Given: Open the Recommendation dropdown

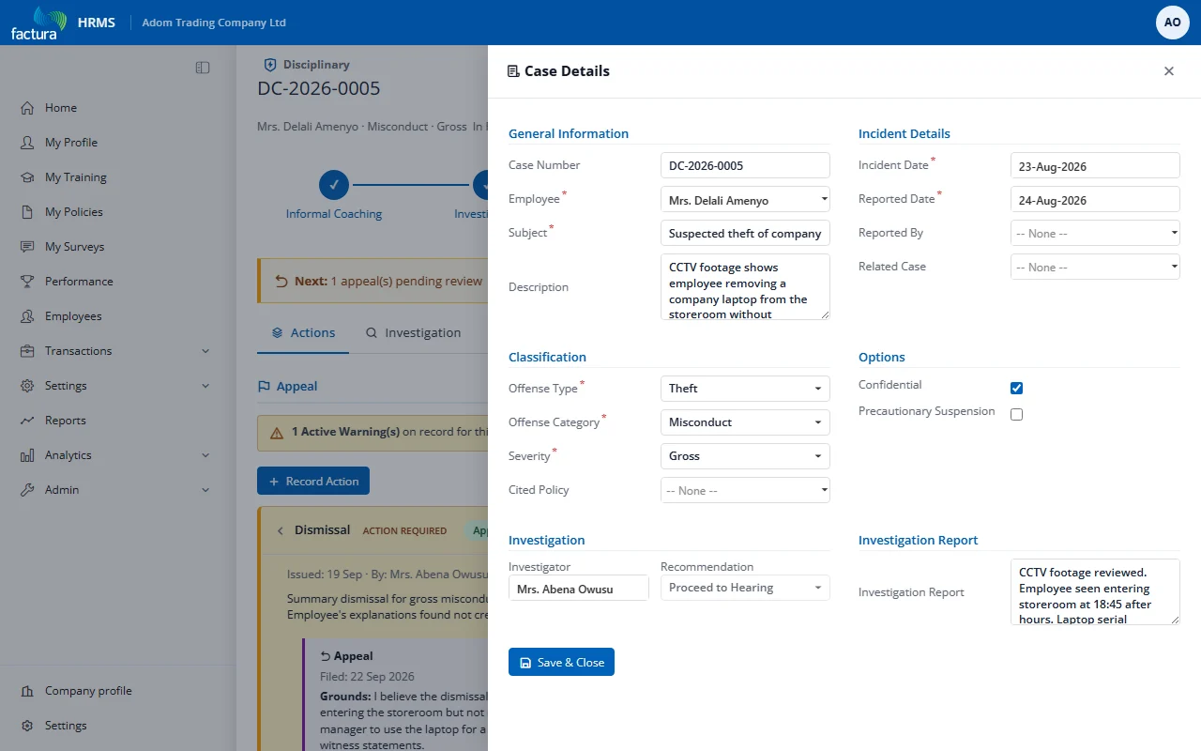Looking at the screenshot, I should (x=745, y=588).
